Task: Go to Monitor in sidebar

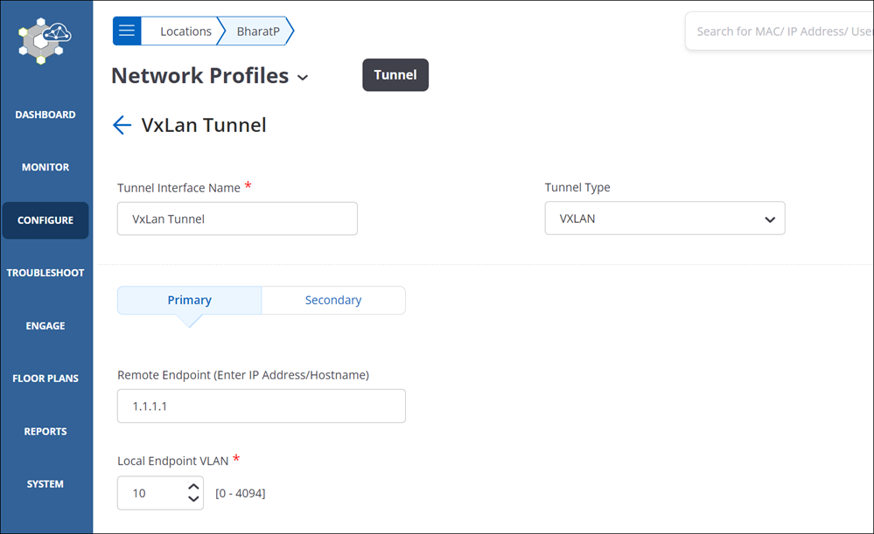Action: point(45,167)
